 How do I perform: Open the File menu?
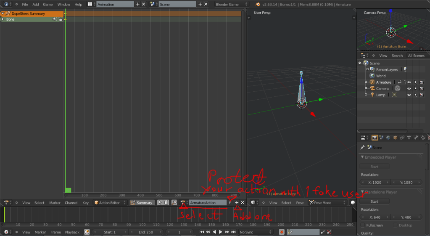[x=25, y=4]
